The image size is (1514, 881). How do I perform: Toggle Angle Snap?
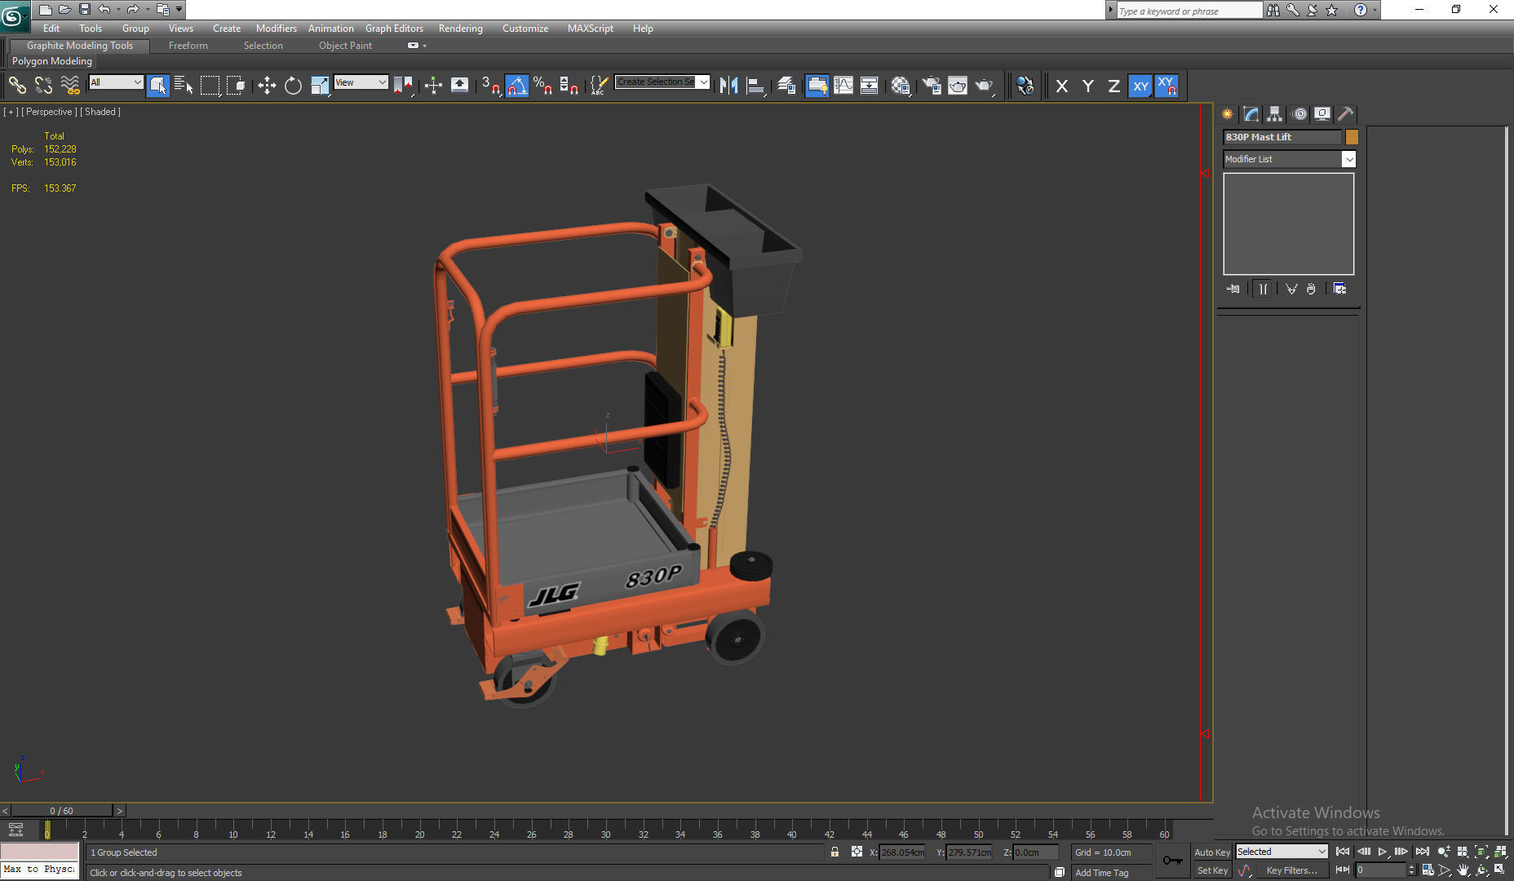[x=517, y=85]
